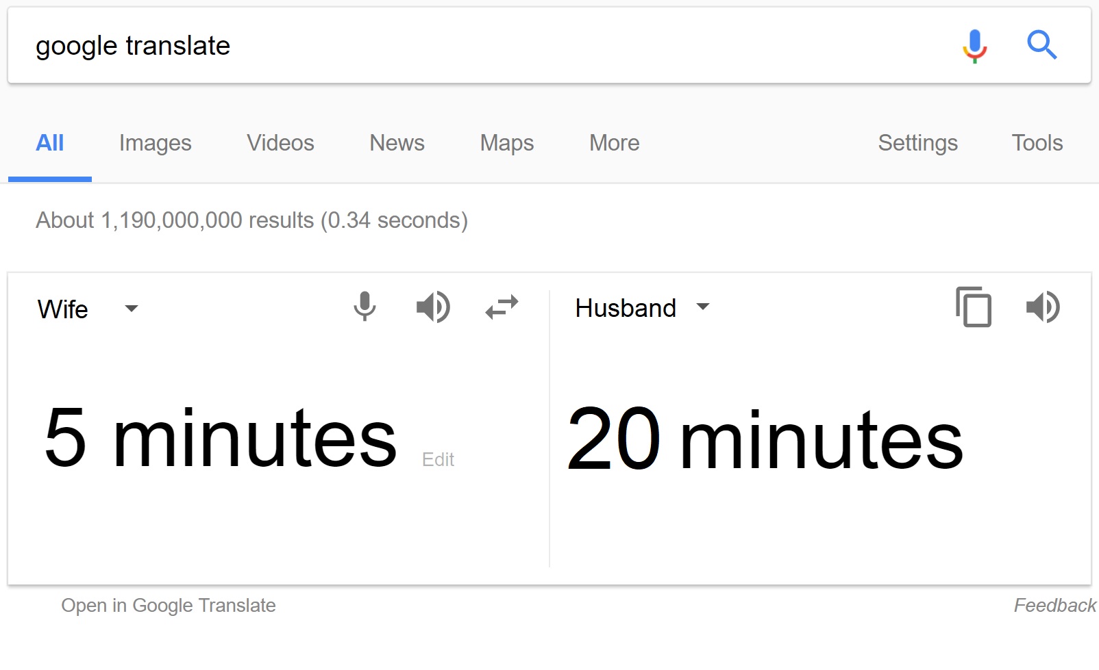Switch to the News tab

click(x=396, y=143)
